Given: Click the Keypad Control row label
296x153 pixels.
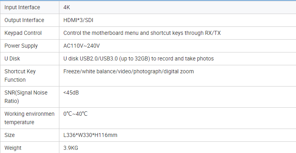Looking at the screenshot, I should pos(23,33).
